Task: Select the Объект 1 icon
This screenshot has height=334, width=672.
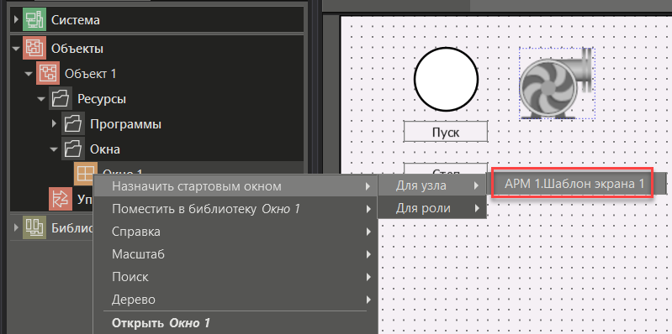Action: [48, 74]
